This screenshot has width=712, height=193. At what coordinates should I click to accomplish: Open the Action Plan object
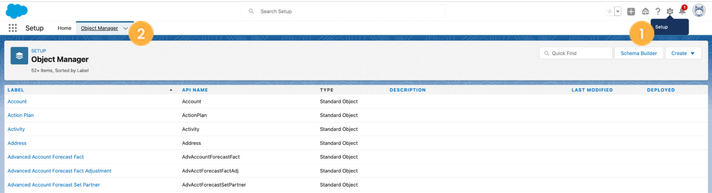[x=21, y=115]
